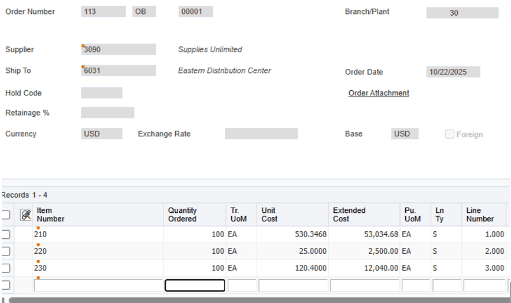Click the empty Unit Cost input in new row
Screen dimensions: 511x303
(x=293, y=286)
